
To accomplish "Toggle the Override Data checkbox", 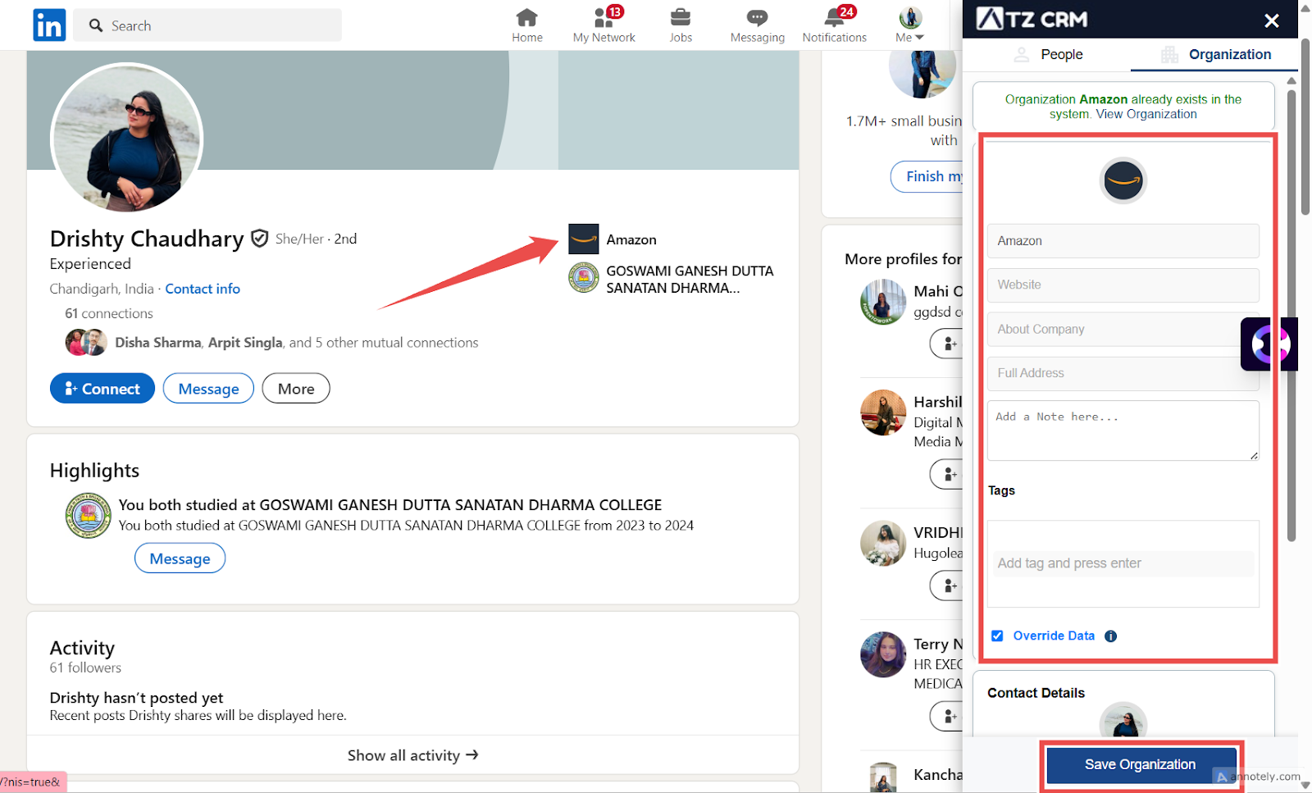I will (x=997, y=636).
